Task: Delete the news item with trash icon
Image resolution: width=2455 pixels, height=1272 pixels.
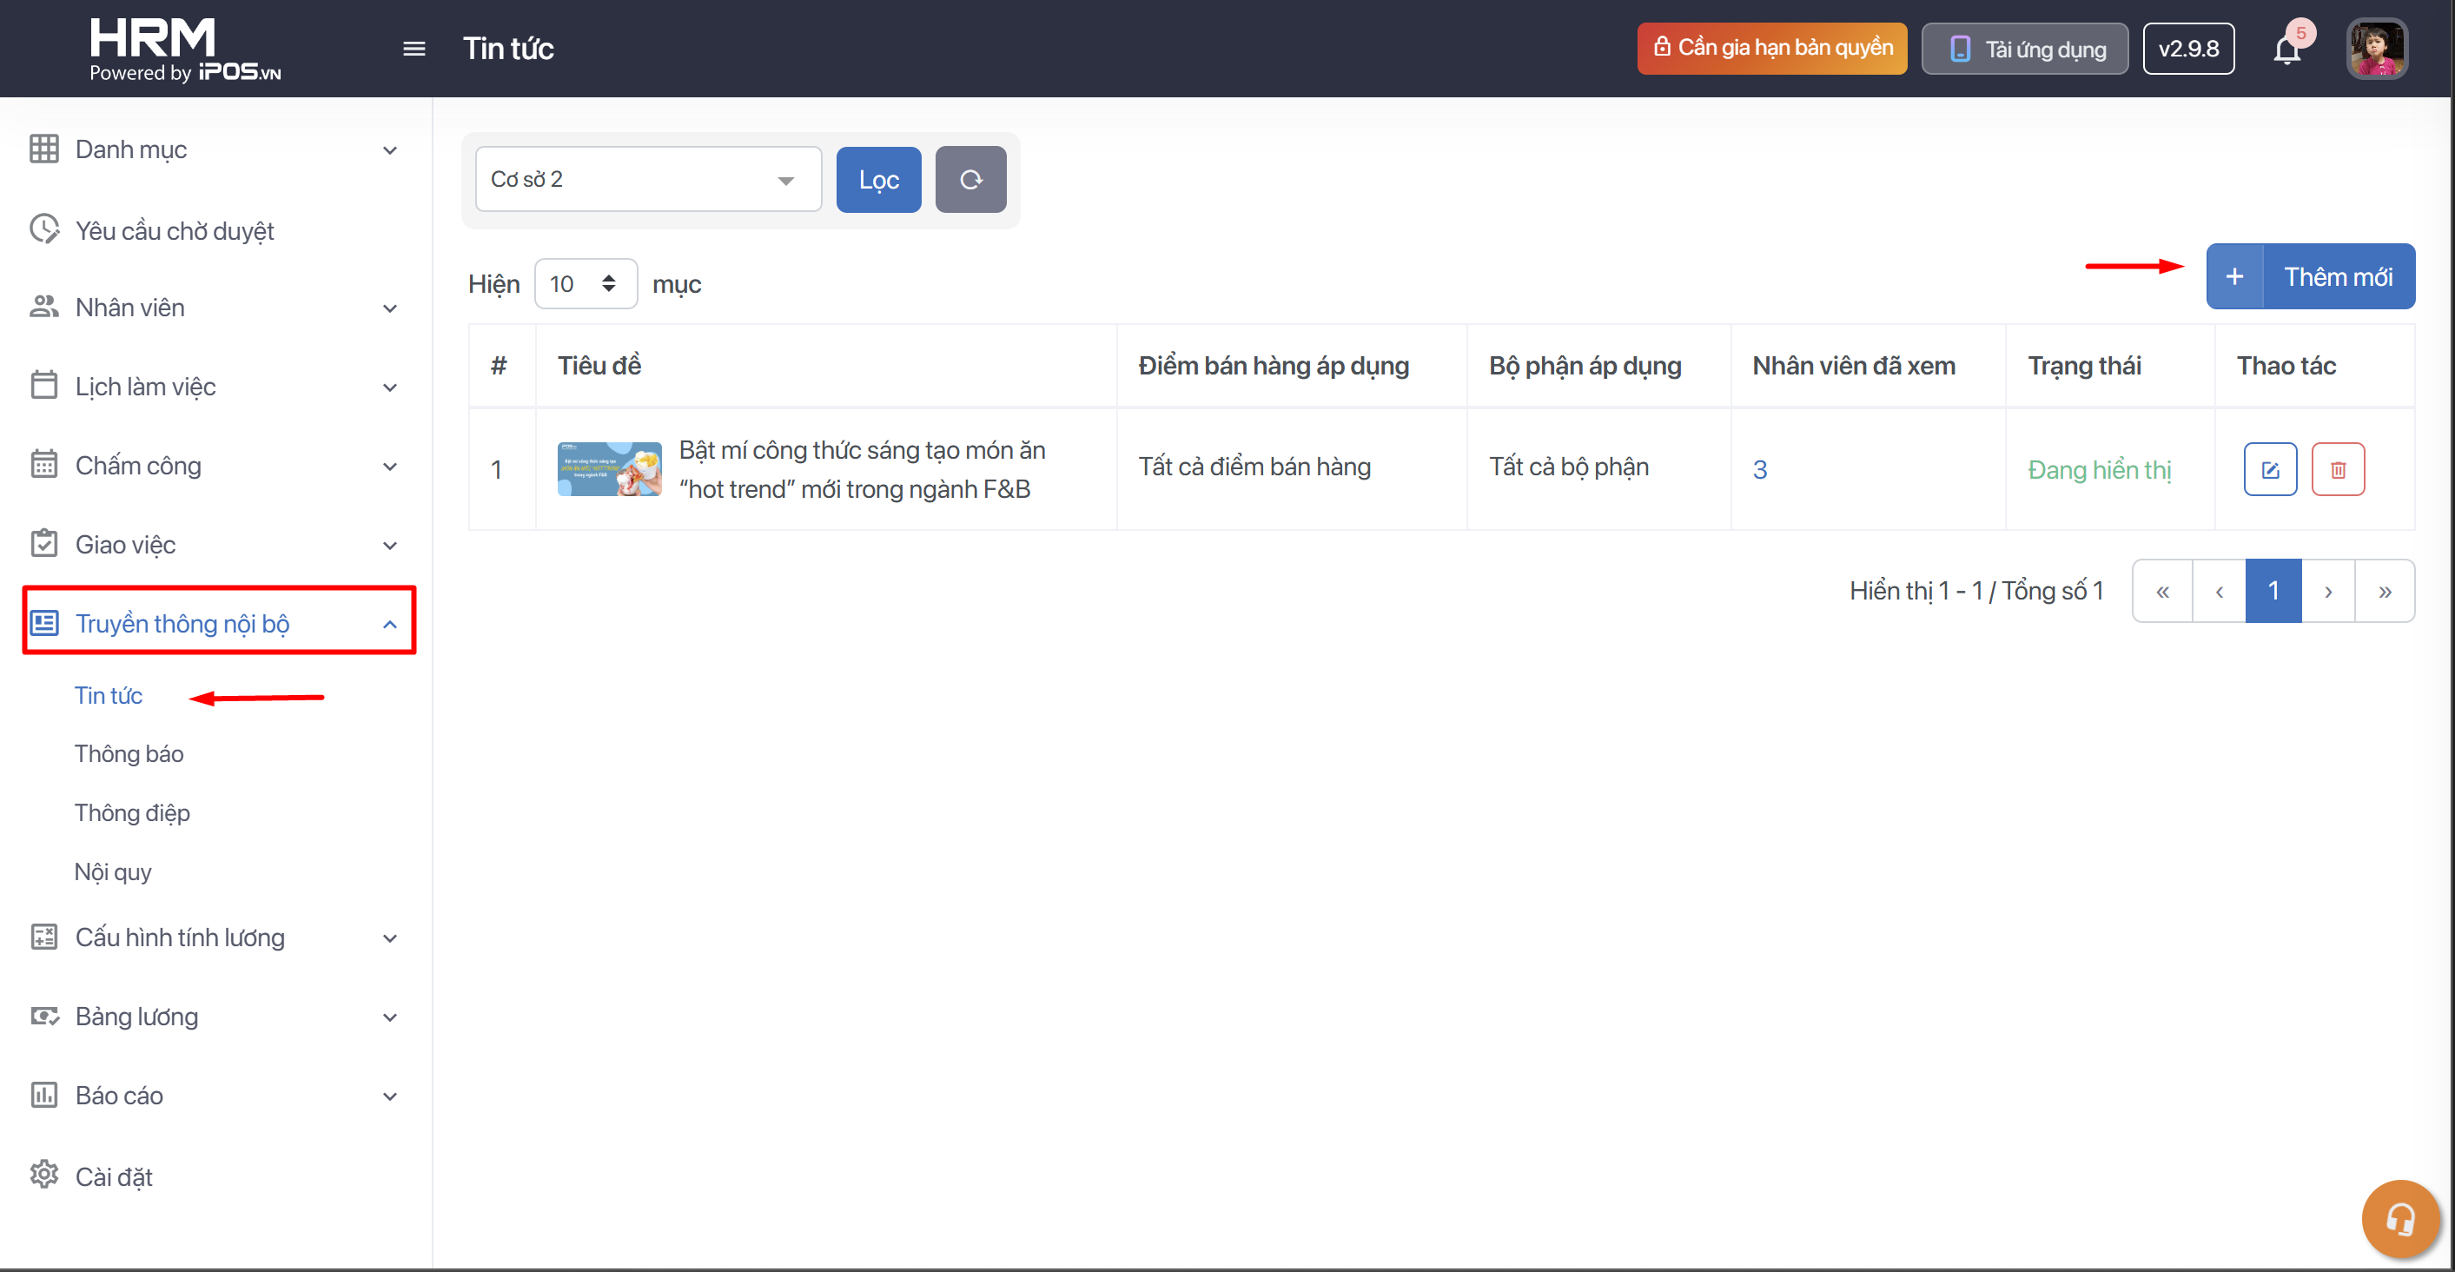Action: click(x=2338, y=469)
